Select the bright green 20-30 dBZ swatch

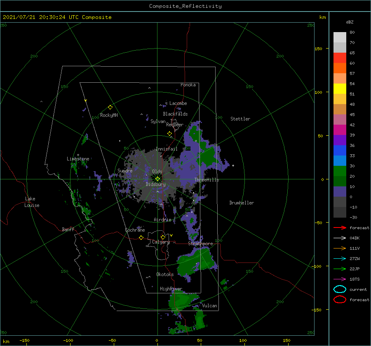click(x=340, y=171)
